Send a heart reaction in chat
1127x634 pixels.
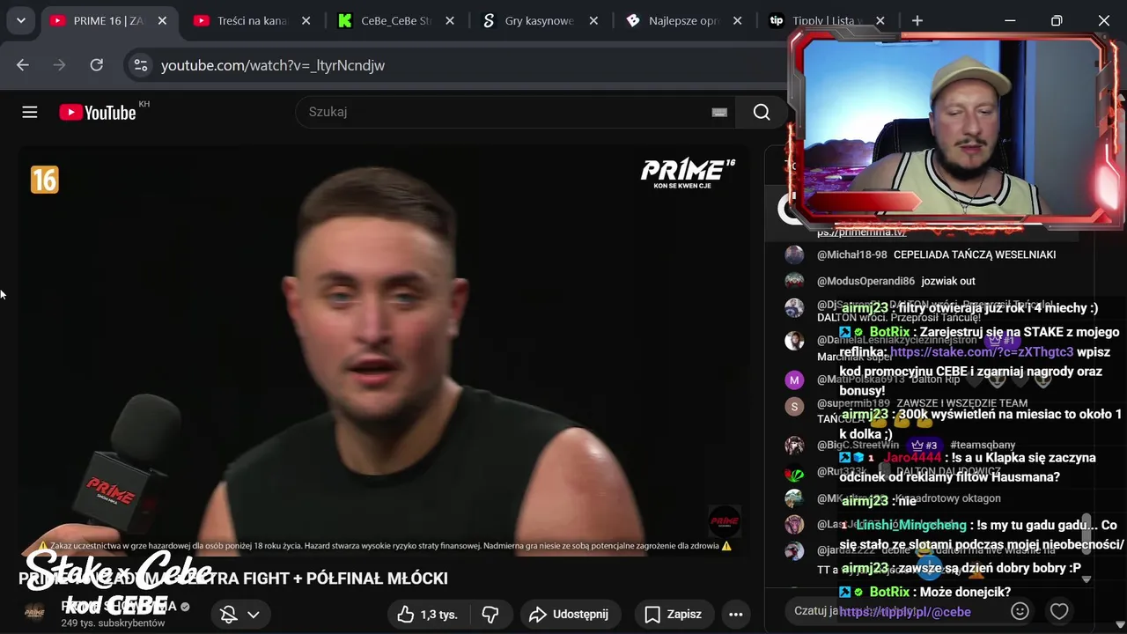click(x=1059, y=611)
